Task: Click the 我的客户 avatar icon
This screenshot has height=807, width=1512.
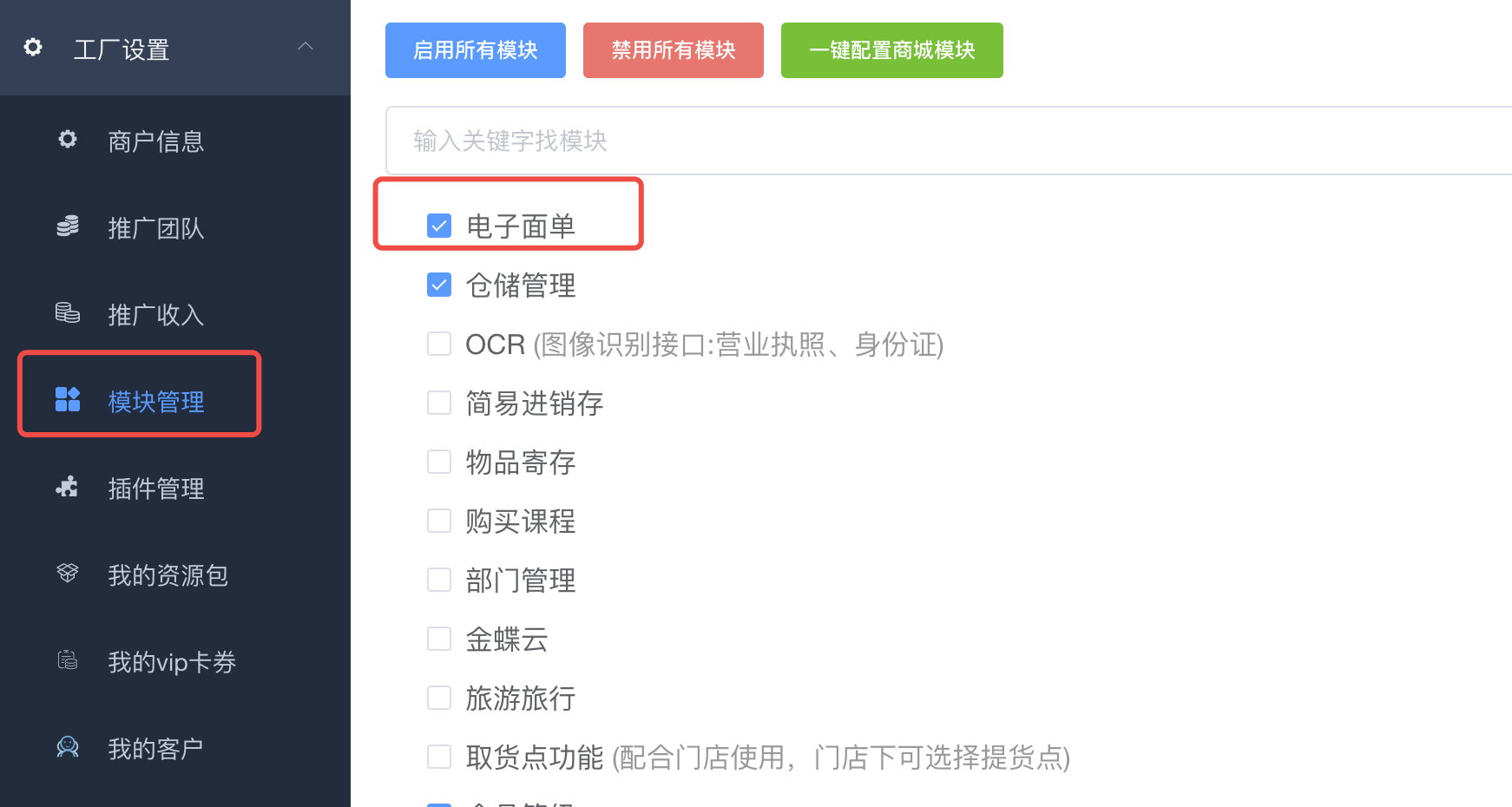Action: point(68,746)
